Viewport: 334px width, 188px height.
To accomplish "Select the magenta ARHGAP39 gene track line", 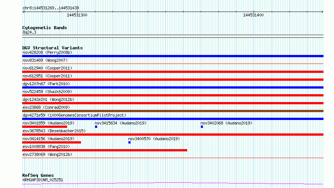I will pyautogui.click(x=173, y=184).
